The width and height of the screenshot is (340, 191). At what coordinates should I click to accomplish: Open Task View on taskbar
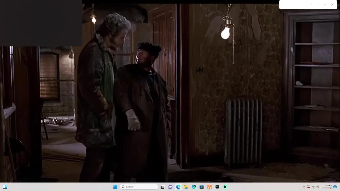(162, 187)
